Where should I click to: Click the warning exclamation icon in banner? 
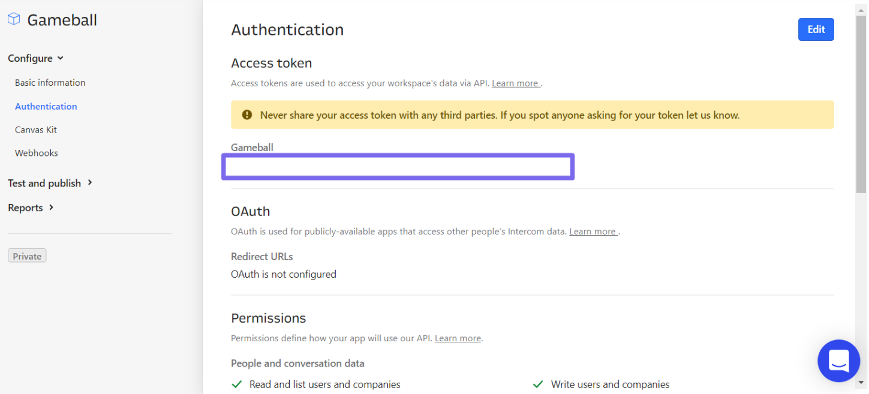[246, 115]
